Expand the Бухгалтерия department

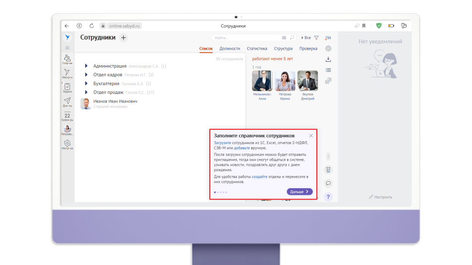tap(87, 83)
